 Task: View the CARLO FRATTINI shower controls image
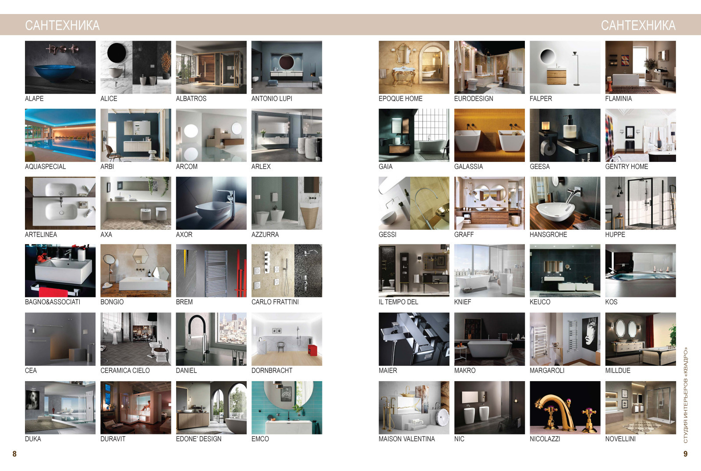[287, 271]
